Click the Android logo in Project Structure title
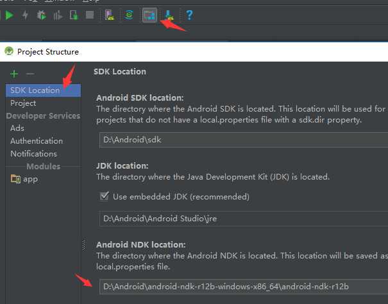388x304 pixels. click(9, 51)
